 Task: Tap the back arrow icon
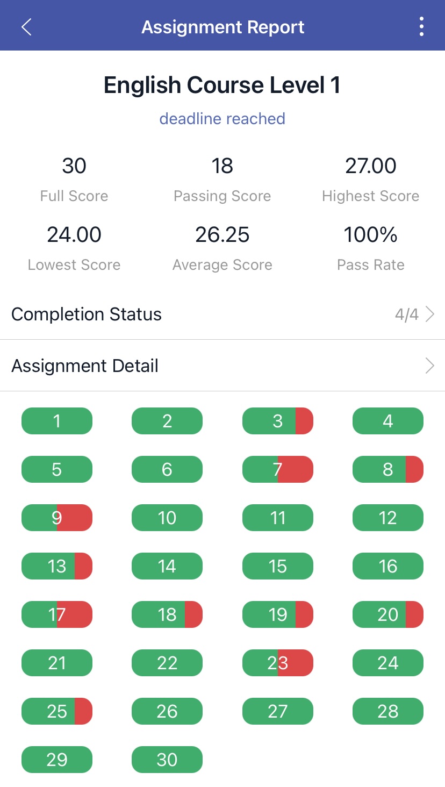coord(27,27)
